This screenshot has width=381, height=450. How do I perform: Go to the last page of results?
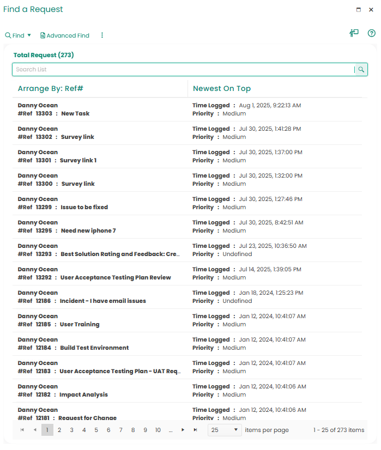(x=195, y=430)
